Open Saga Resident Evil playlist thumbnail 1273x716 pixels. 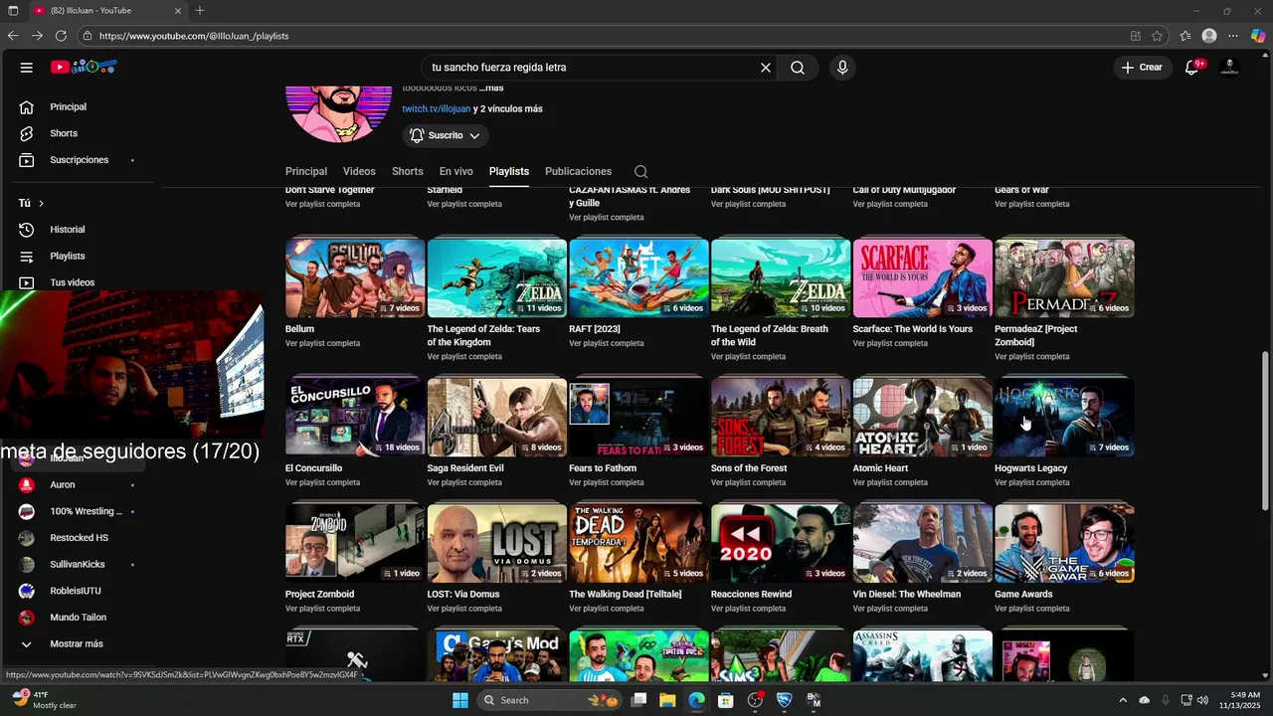click(496, 418)
